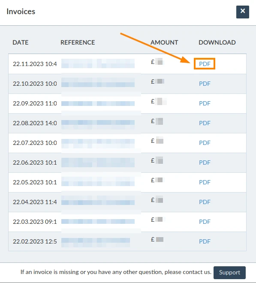Click the blurred reference for 22.02.2023
This screenshot has width=256, height=283.
[96, 242]
